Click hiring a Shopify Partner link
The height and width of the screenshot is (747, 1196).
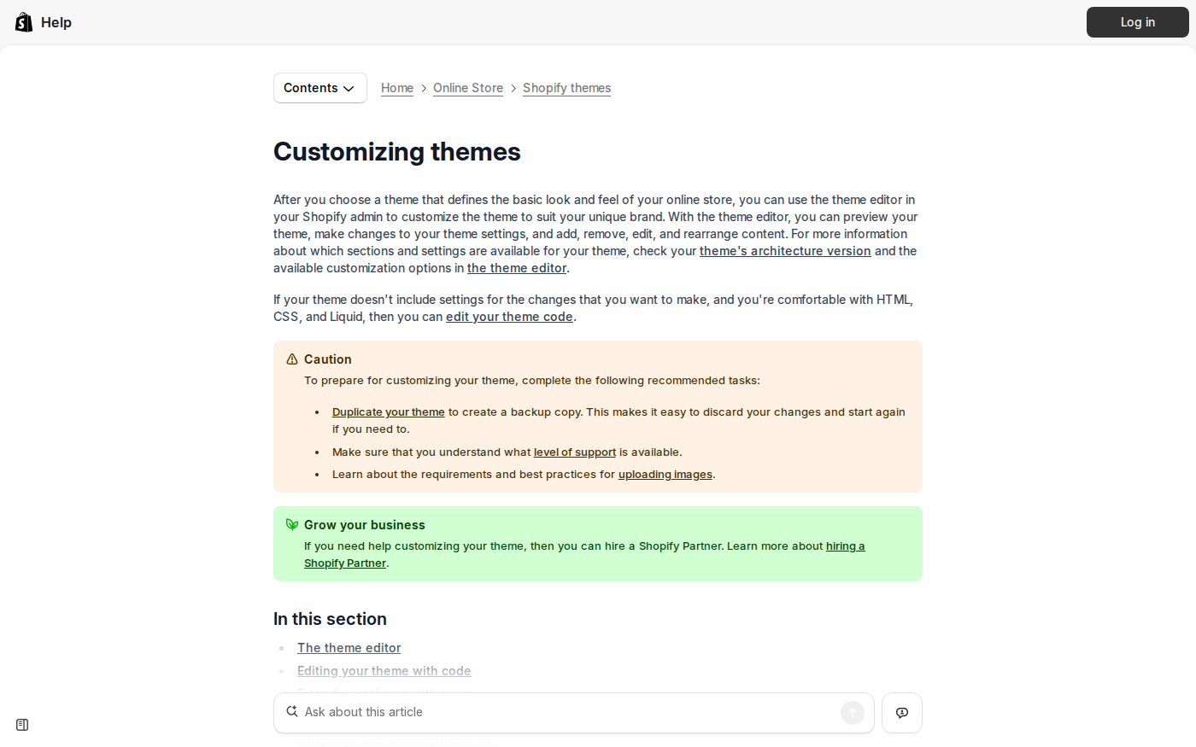845,546
